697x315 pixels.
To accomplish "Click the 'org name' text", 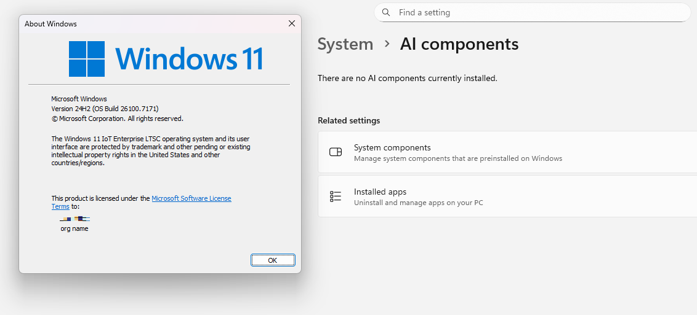I will pos(75,228).
